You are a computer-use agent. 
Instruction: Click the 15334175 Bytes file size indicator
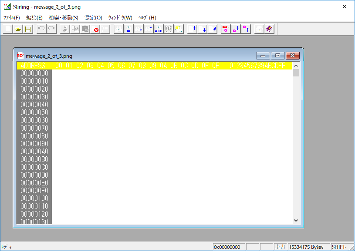(309, 247)
